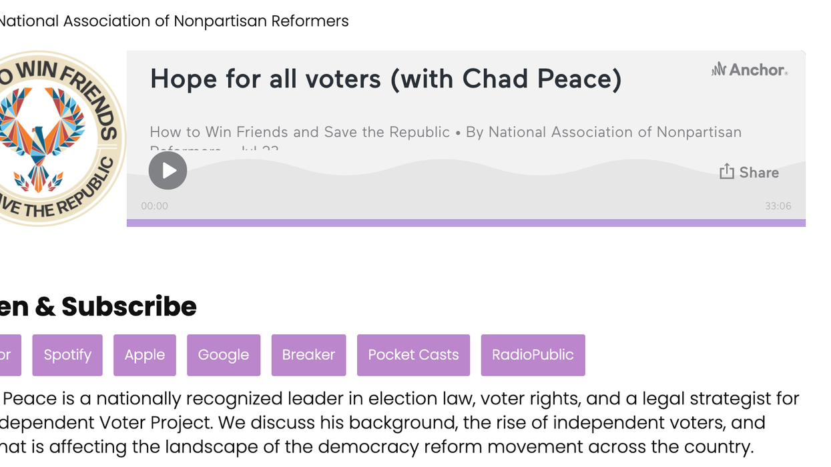Open the podcast on Google
Viewport: 831px width, 467px height.
click(x=223, y=355)
